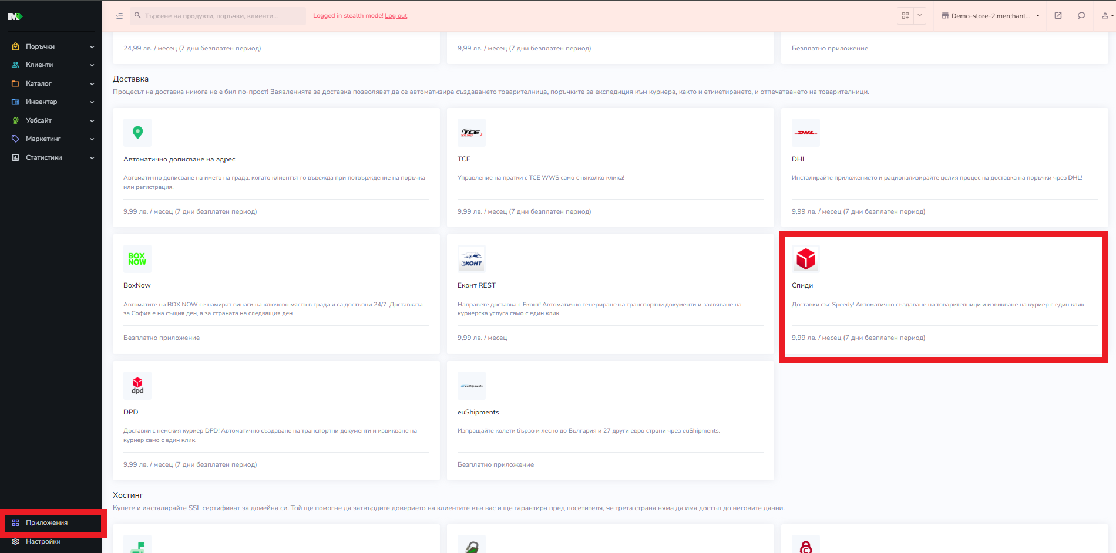Open the chat bubble in the top bar
The width and height of the screenshot is (1116, 553).
click(x=1081, y=15)
